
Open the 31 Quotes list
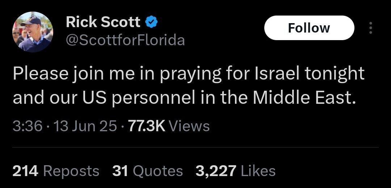[x=147, y=171]
